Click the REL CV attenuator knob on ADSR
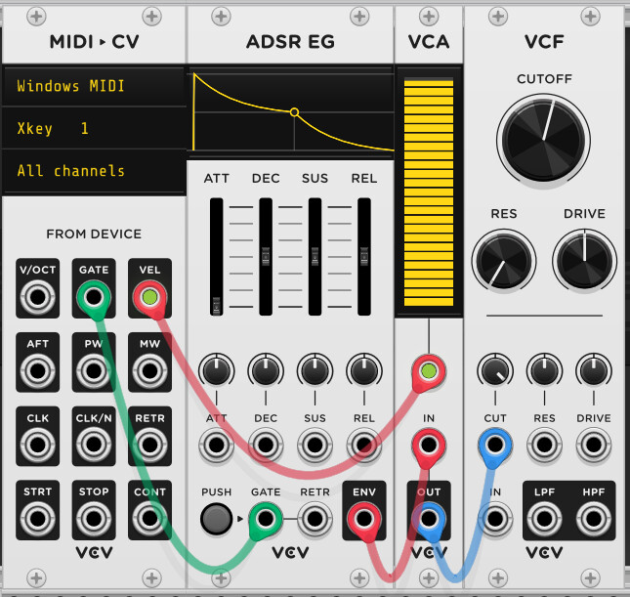Viewport: 630px width, 597px height. 364,371
